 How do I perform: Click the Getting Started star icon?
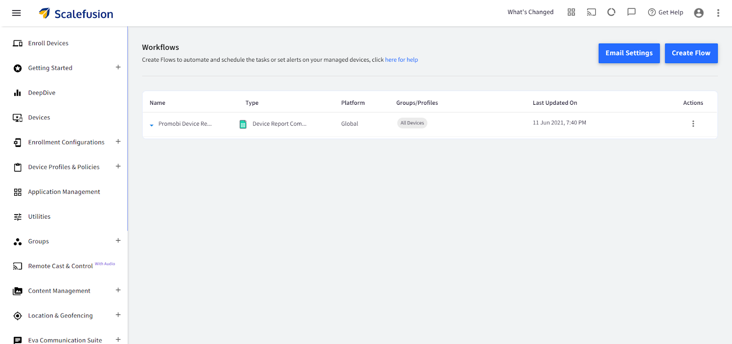[17, 68]
